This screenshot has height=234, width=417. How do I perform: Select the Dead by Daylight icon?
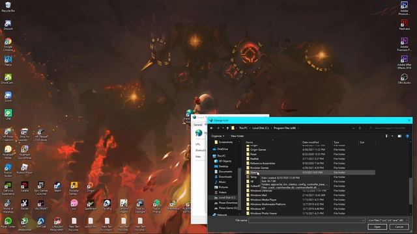(x=140, y=206)
